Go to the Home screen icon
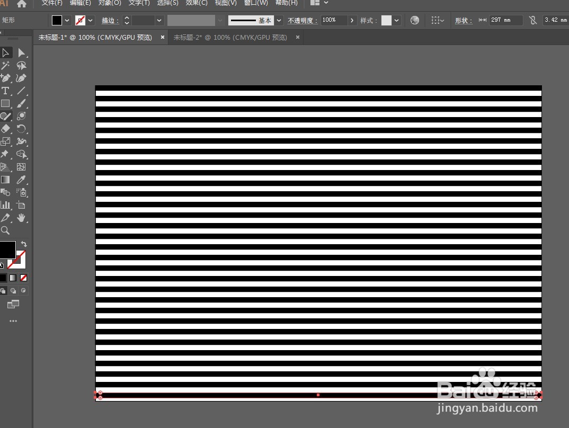 22,4
